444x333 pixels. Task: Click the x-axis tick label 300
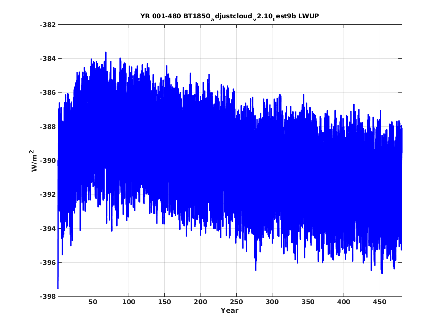click(x=272, y=302)
